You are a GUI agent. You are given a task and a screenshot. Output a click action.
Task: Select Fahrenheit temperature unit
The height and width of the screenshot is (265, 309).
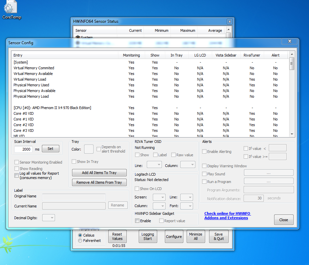[80, 241]
